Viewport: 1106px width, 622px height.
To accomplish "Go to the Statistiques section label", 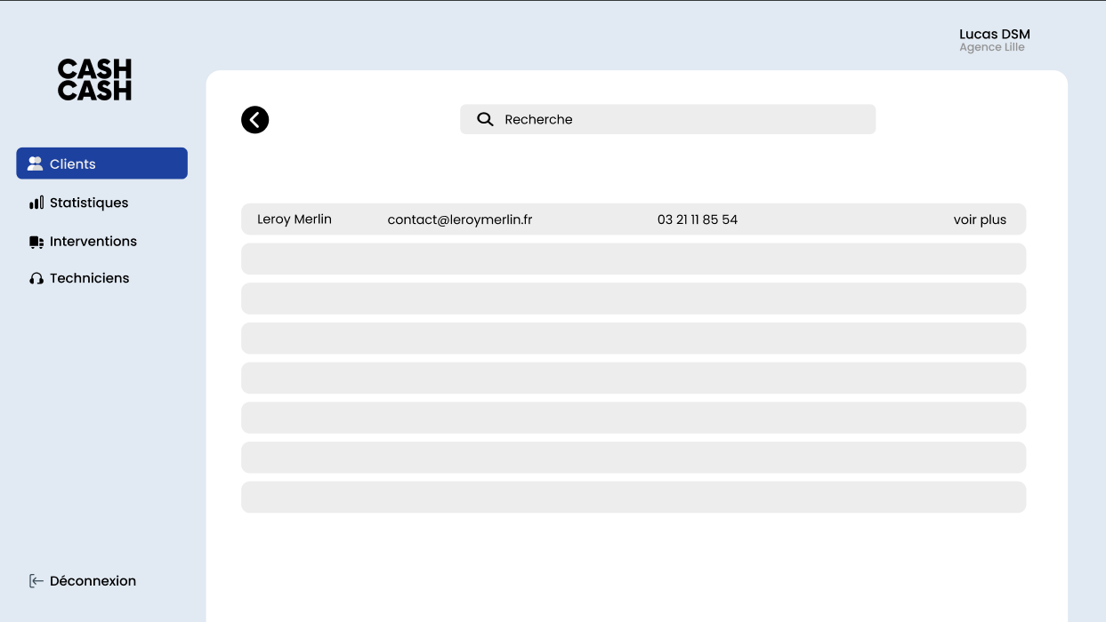I will 89,203.
